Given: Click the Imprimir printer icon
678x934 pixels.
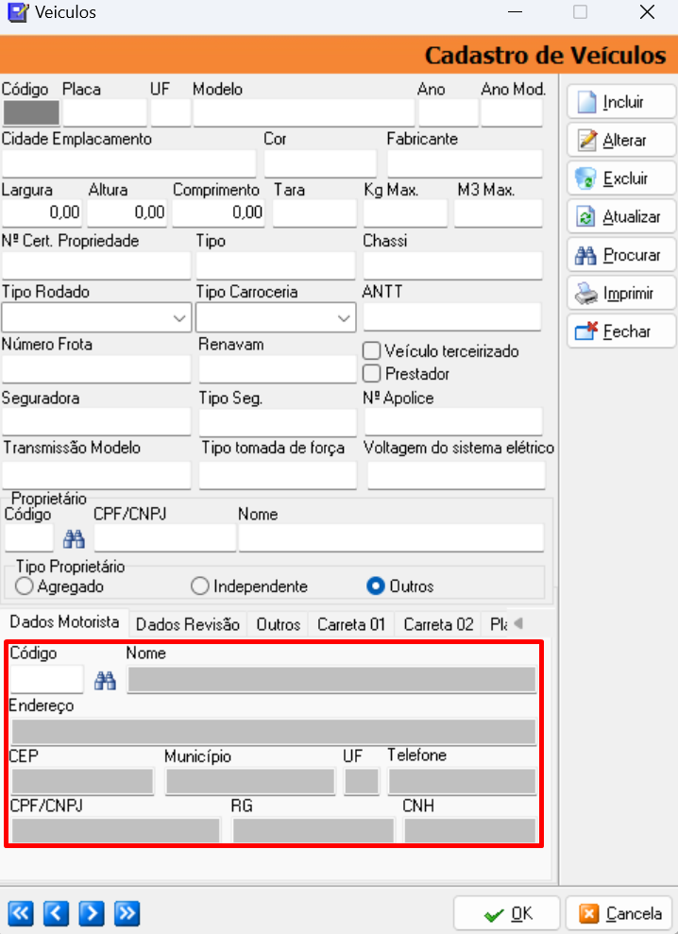Looking at the screenshot, I should pos(585,293).
